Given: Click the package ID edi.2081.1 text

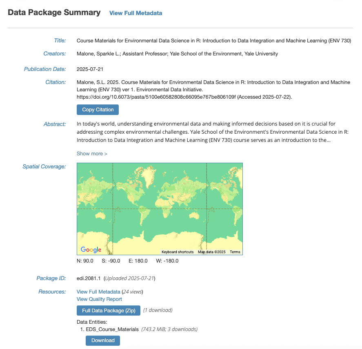Looking at the screenshot, I should tap(89, 278).
